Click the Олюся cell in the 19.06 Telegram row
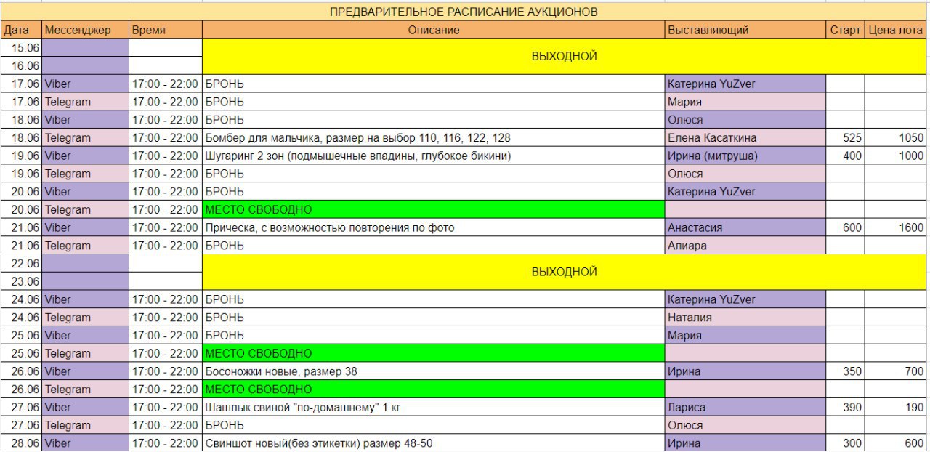 pos(745,174)
